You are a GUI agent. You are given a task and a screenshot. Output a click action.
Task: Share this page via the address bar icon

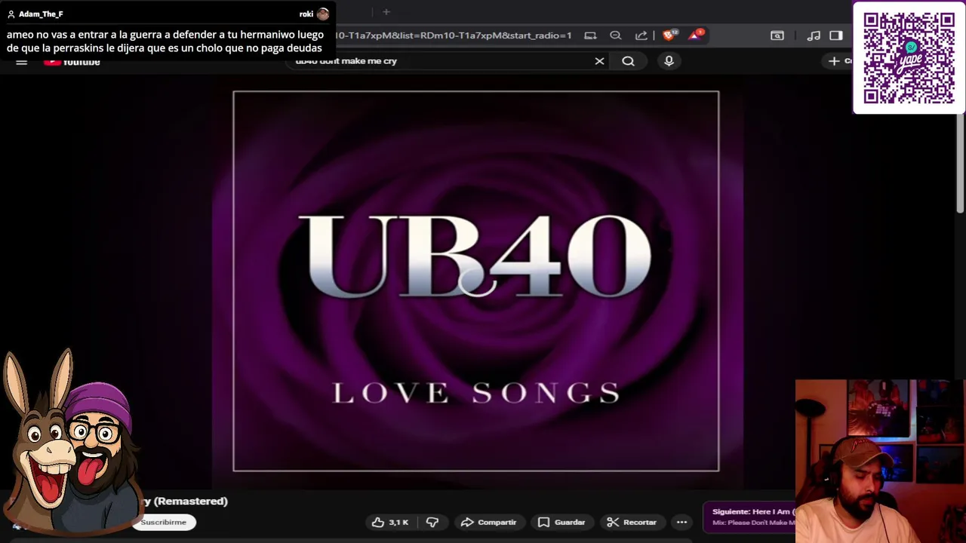click(x=641, y=35)
